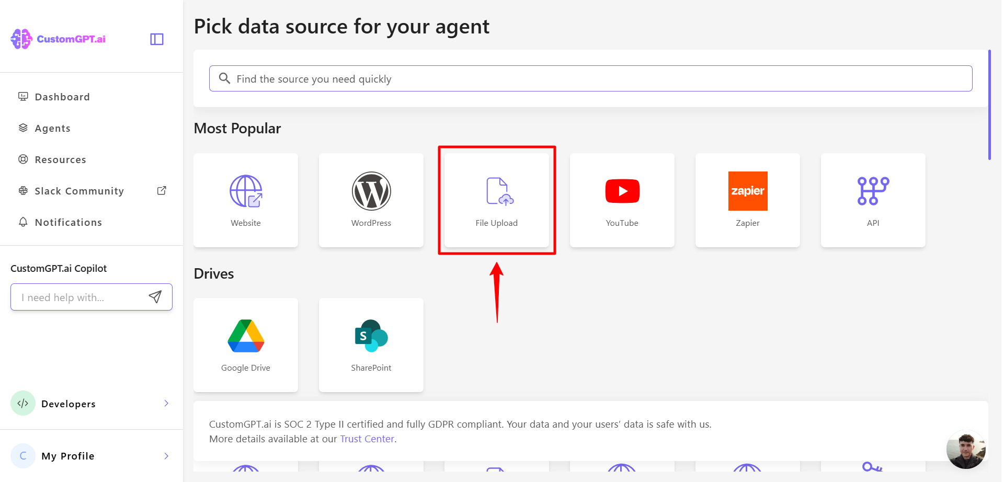Click the Dashboard monitor icon
The image size is (1004, 482).
23,97
